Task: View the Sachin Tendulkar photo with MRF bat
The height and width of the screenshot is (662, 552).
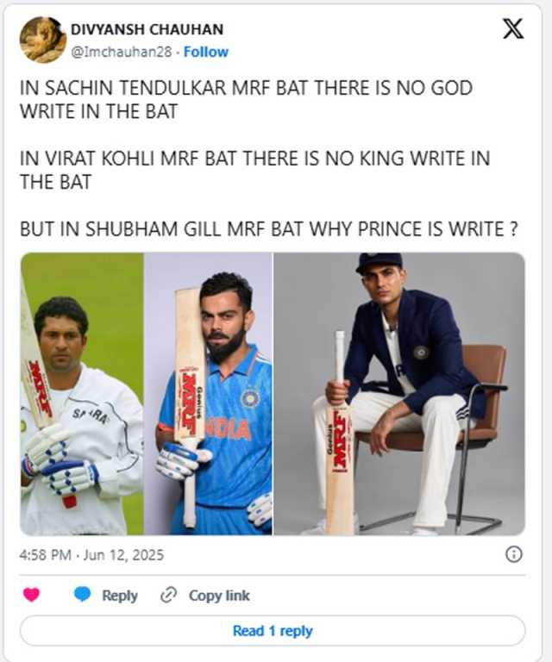Action: [x=82, y=394]
